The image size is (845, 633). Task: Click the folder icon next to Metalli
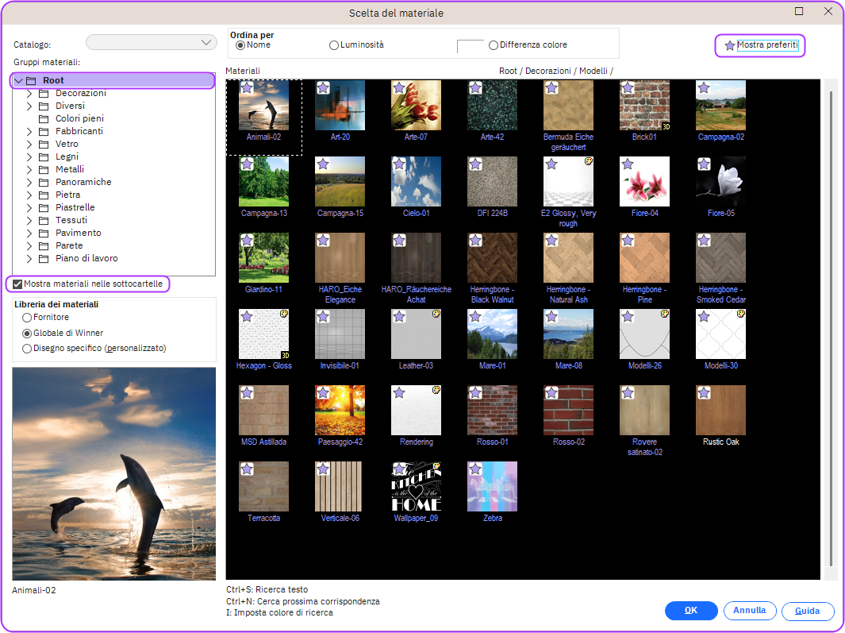44,169
